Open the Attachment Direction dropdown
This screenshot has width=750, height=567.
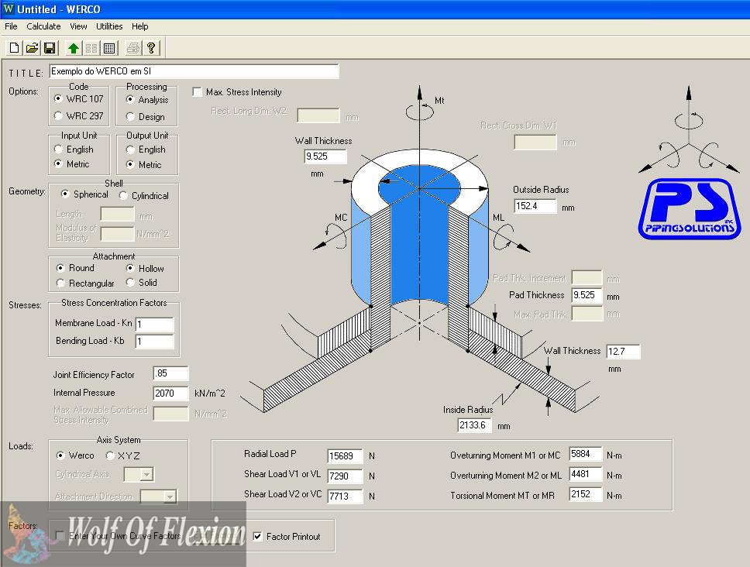click(x=158, y=497)
